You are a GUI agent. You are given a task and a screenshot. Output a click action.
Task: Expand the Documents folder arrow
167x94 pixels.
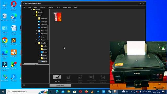coord(37,31)
